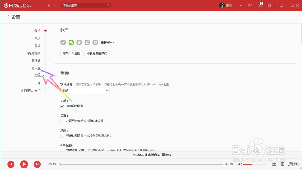Enable 将网易云音乐设为默认播放器 checkbox
302x170 pixels.
coord(62,121)
